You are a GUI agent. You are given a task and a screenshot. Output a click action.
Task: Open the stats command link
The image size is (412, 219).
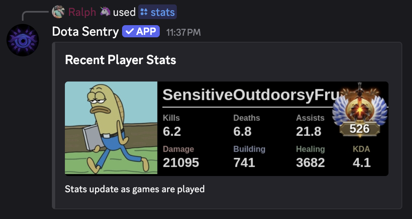tap(162, 12)
